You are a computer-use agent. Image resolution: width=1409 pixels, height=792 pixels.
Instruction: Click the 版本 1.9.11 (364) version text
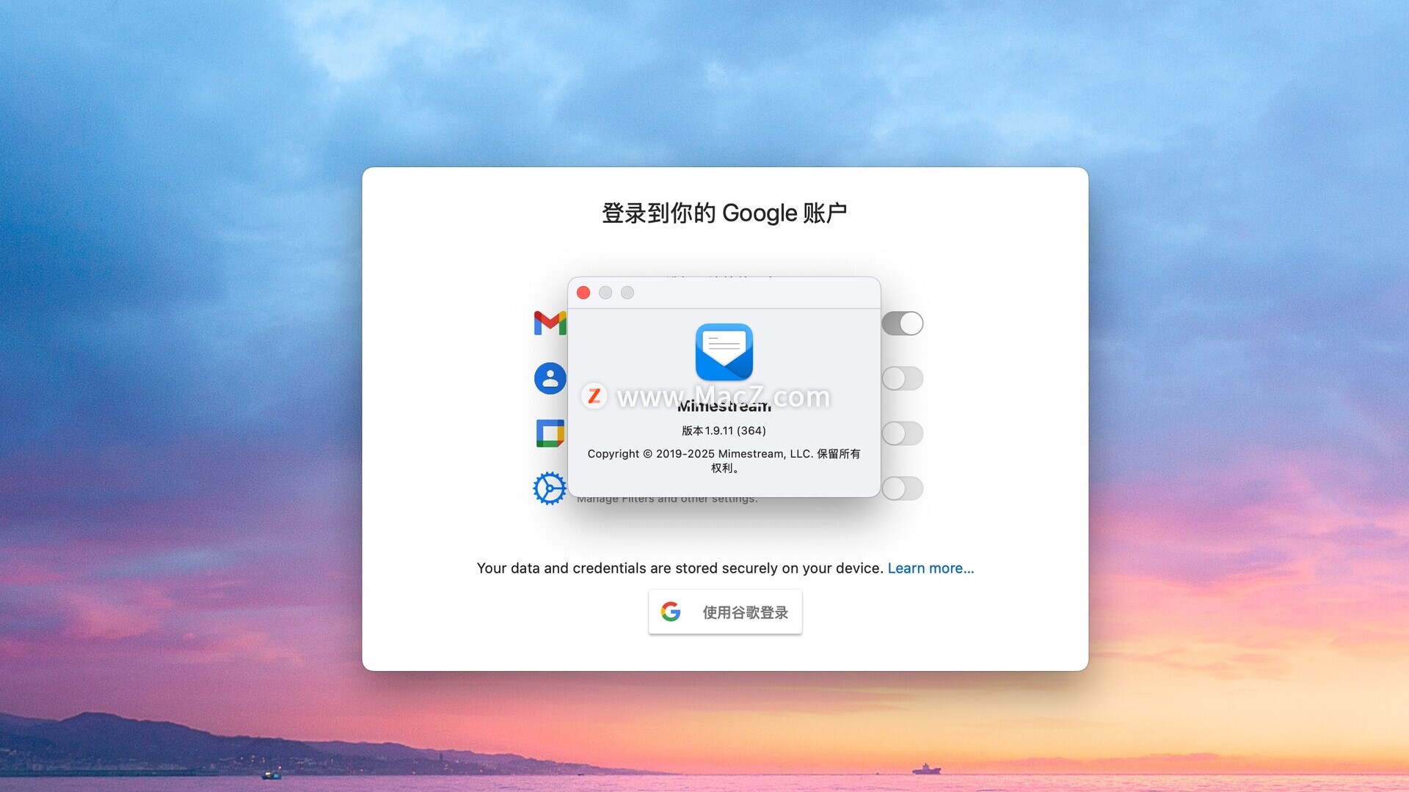(x=724, y=430)
